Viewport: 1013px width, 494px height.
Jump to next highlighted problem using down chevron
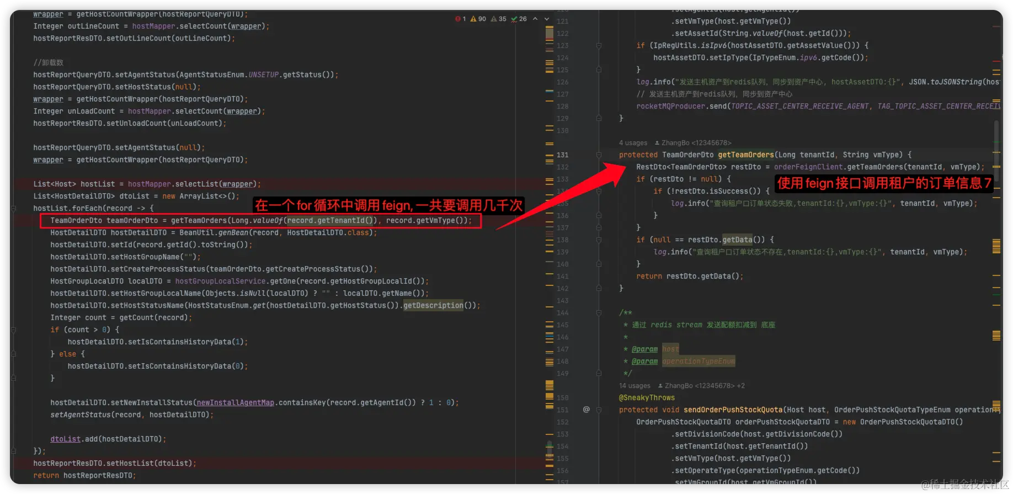tap(547, 19)
